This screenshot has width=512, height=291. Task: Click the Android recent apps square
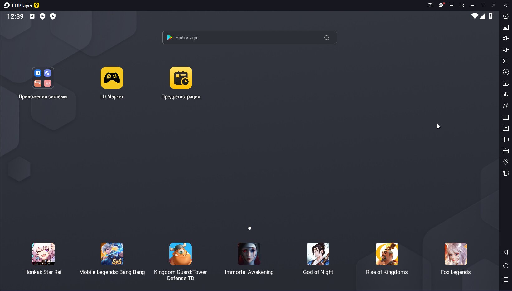coord(506,279)
